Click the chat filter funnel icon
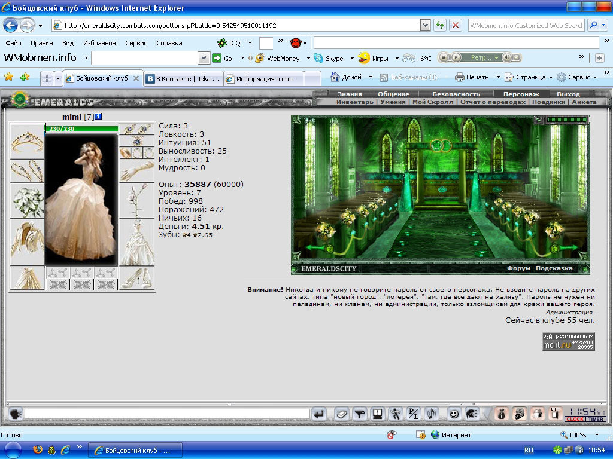 (x=360, y=414)
